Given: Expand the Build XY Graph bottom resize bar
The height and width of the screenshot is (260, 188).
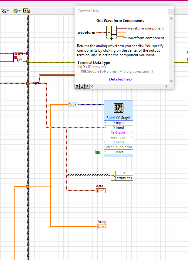Looking at the screenshot, I should click(118, 156).
